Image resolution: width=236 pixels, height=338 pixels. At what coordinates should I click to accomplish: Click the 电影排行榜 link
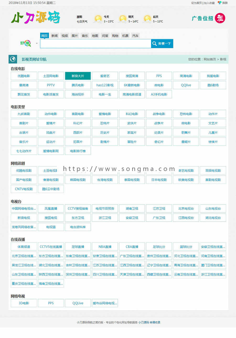click(78, 151)
